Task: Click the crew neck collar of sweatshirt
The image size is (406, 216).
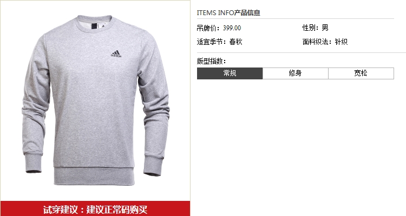Action: [95, 24]
